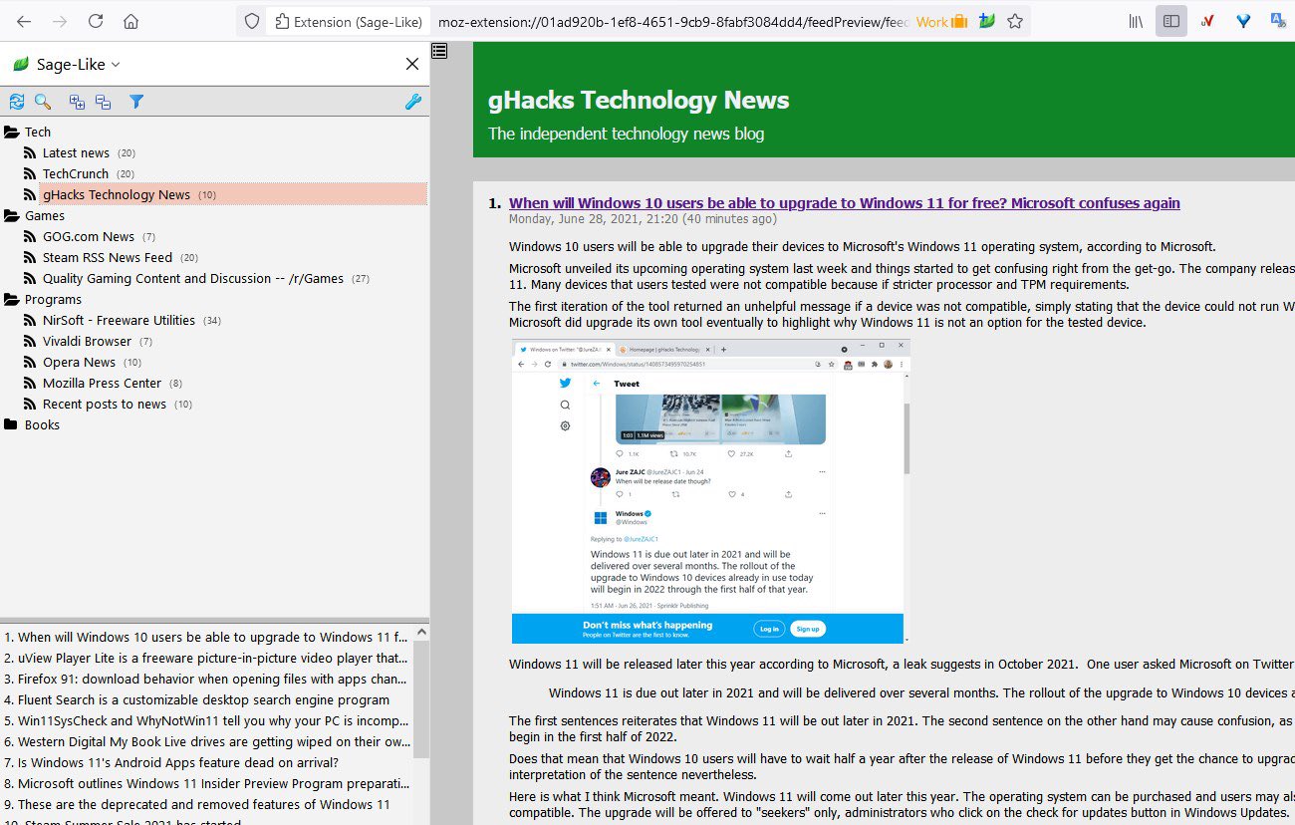
Task: Expand all folders in the feed tree
Action: [x=77, y=102]
